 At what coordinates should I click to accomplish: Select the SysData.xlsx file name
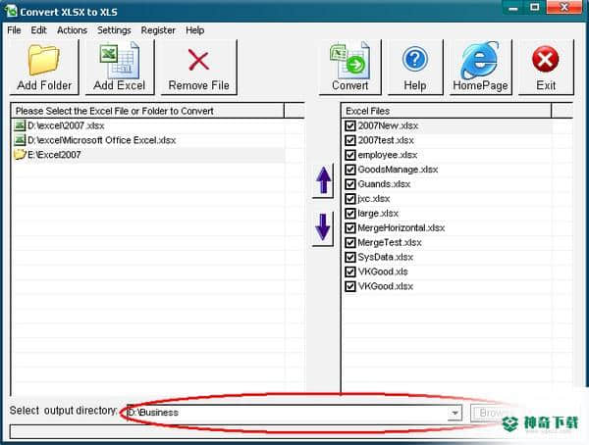tap(386, 258)
